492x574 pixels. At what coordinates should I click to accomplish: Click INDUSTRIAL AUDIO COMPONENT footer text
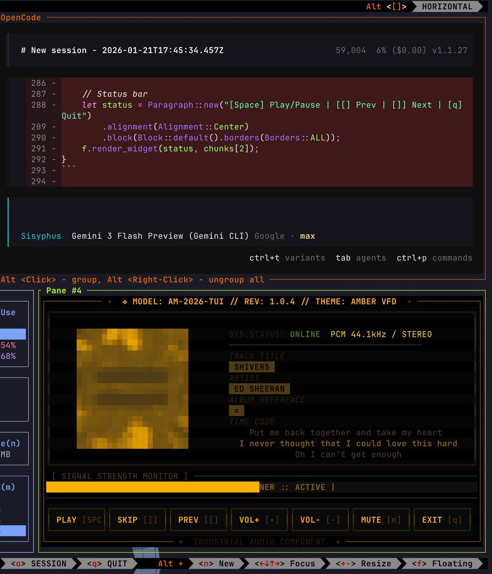(x=259, y=542)
